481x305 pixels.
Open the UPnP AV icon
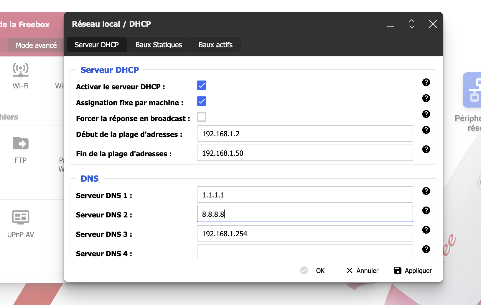(x=21, y=217)
